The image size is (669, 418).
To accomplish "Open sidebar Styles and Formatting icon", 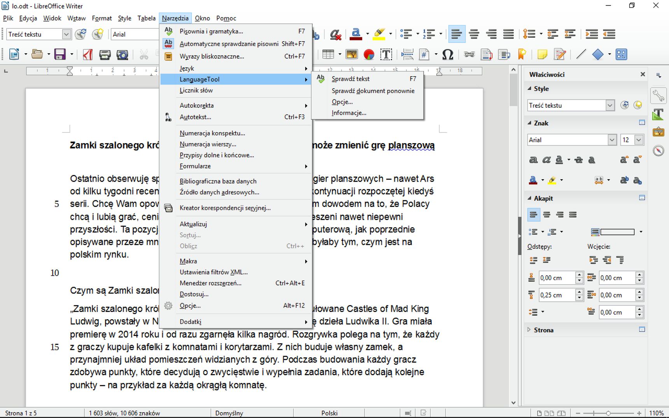I will click(658, 114).
